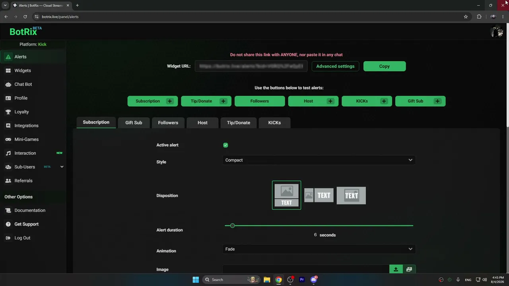Click the Sub-Users people icon
This screenshot has height=286, width=509.
(x=8, y=167)
